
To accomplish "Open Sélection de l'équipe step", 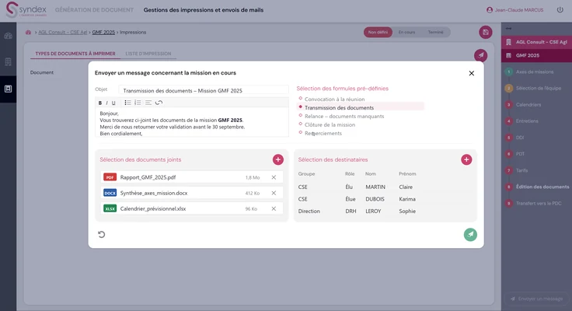I will click(539, 89).
